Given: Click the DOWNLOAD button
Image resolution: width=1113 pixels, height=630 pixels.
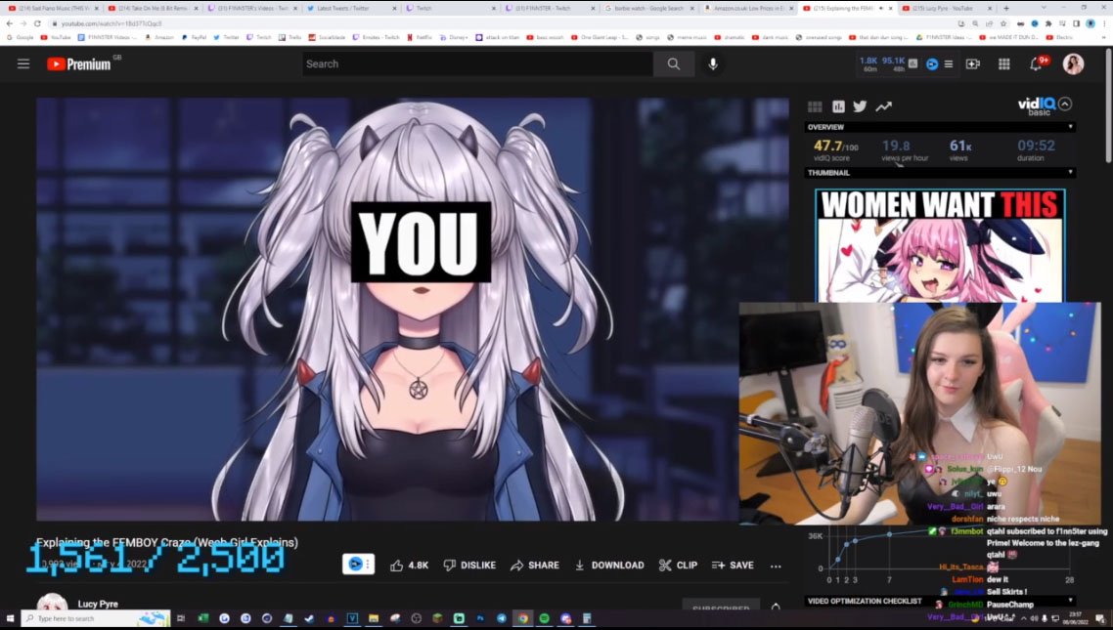Looking at the screenshot, I should [x=609, y=565].
